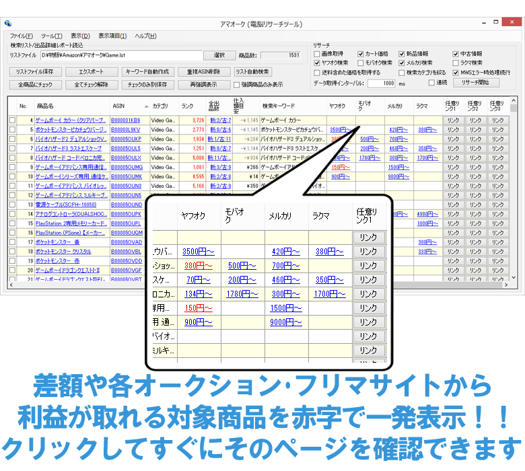Open the ポケットモンスター 青 product link
525x471 pixels.
click(x=58, y=242)
